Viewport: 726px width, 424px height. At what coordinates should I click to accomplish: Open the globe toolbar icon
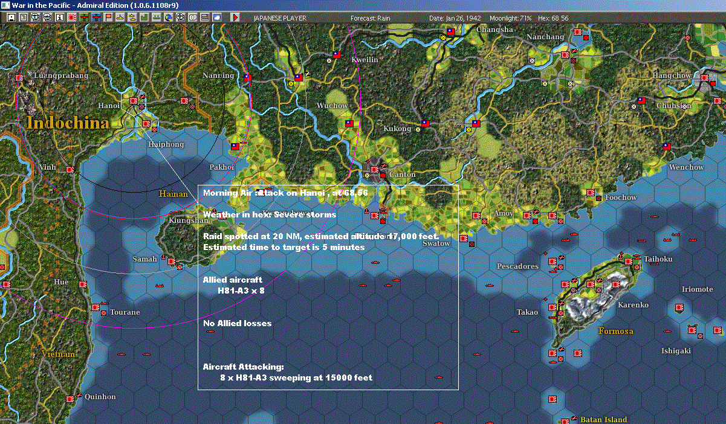click(168, 18)
